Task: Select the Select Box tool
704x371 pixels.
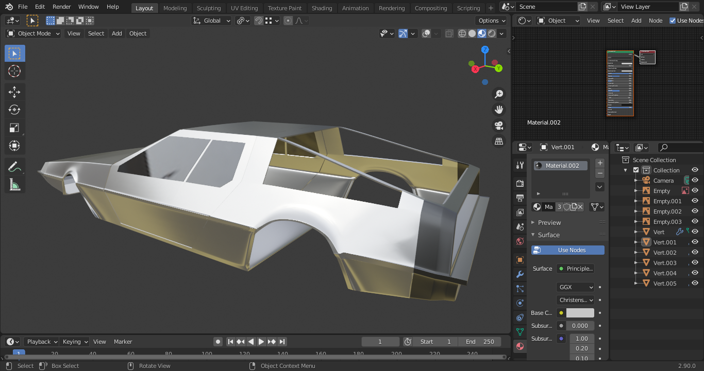Action: click(x=14, y=54)
